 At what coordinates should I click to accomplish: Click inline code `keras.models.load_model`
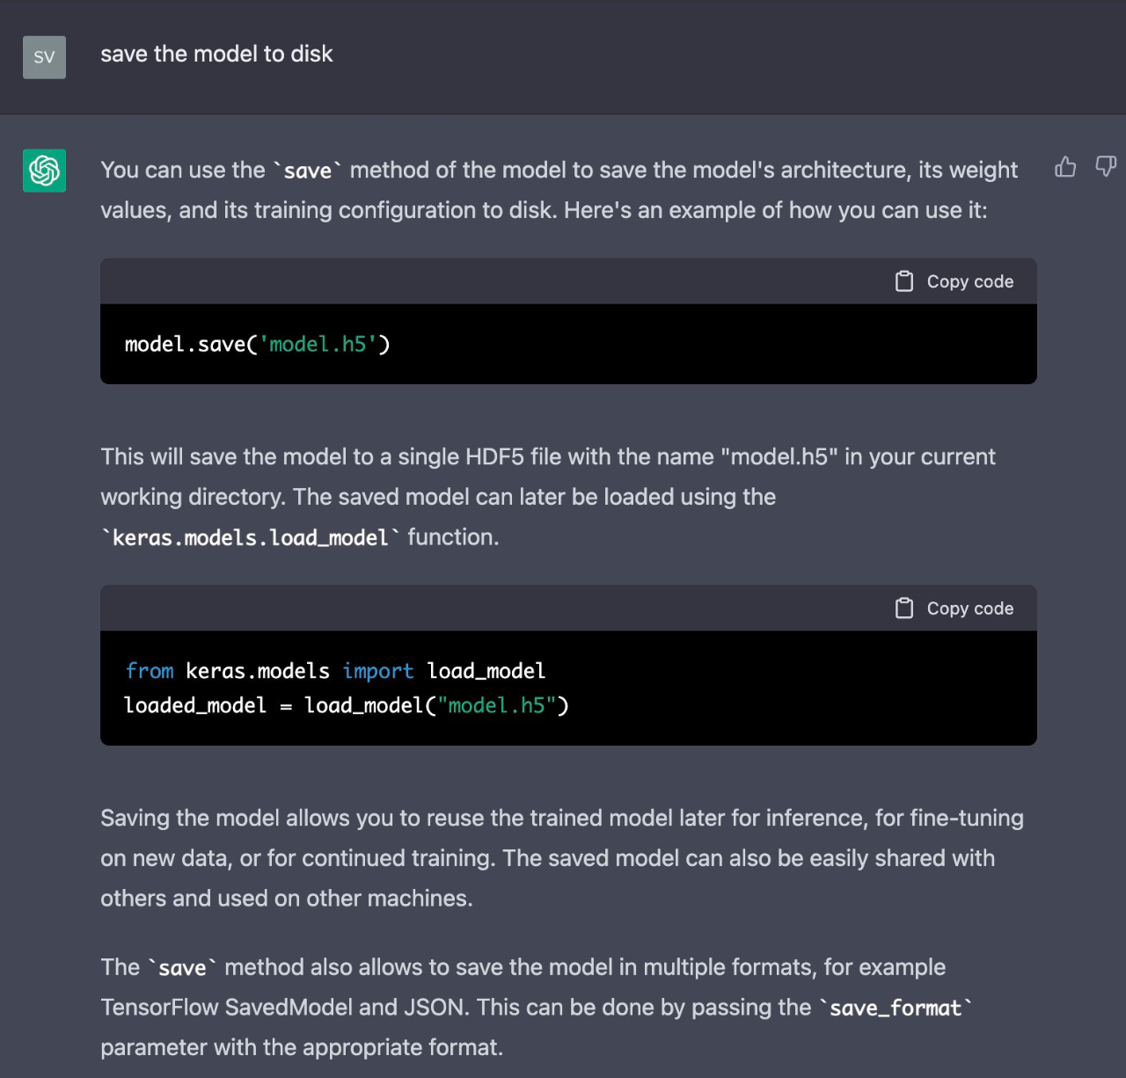coord(251,538)
